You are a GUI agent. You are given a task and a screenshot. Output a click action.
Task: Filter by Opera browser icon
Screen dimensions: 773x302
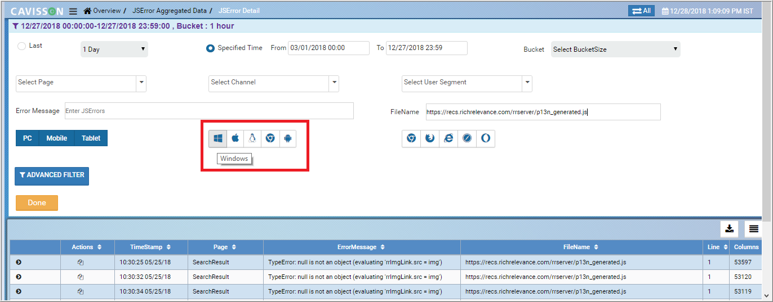(x=486, y=138)
